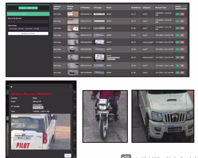Approve the 9:05:33 PM motorcycle record
The image size is (198, 158).
[x=178, y=57]
